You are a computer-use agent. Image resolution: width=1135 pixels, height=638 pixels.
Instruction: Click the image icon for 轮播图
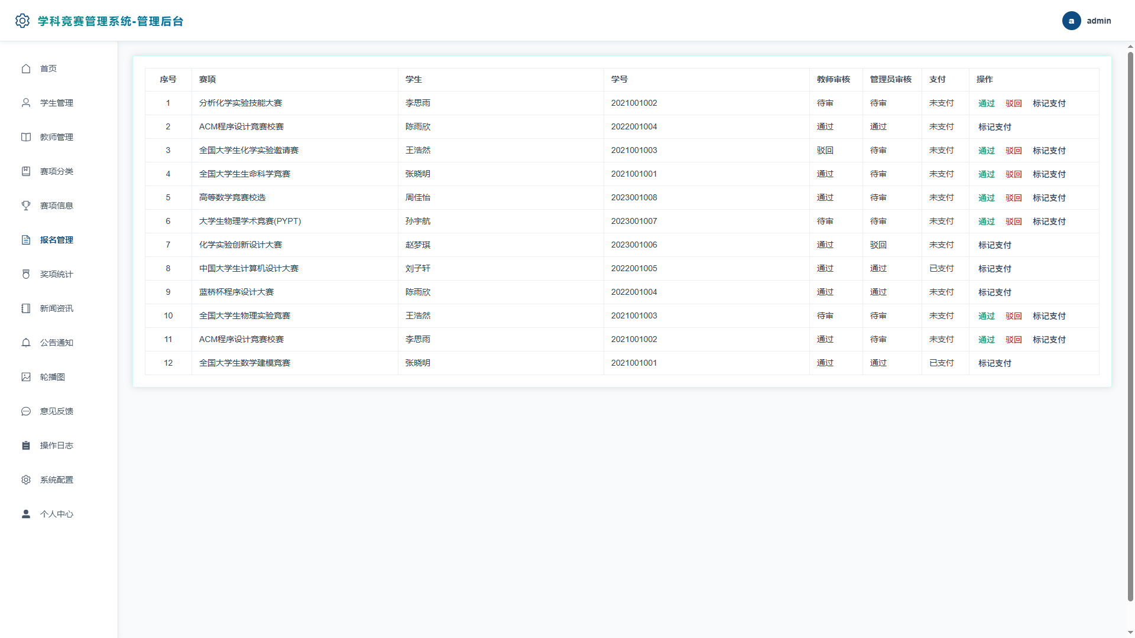pyautogui.click(x=26, y=377)
